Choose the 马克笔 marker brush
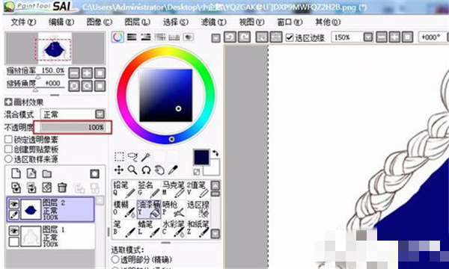The image size is (449, 269). [174, 189]
